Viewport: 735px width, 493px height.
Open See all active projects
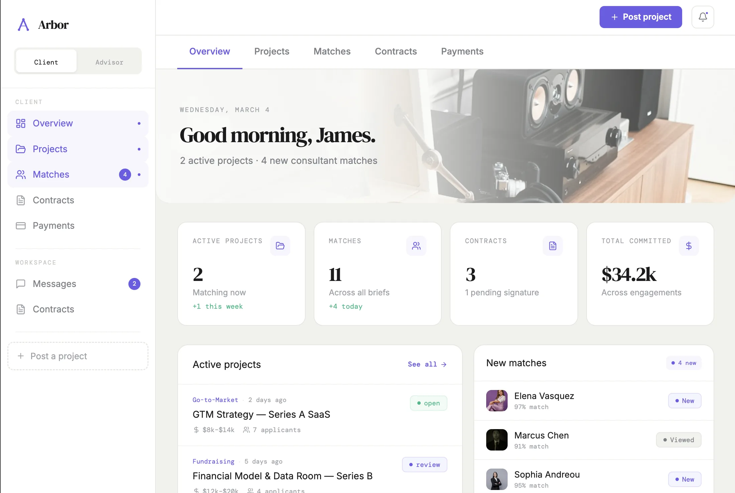[x=427, y=364]
